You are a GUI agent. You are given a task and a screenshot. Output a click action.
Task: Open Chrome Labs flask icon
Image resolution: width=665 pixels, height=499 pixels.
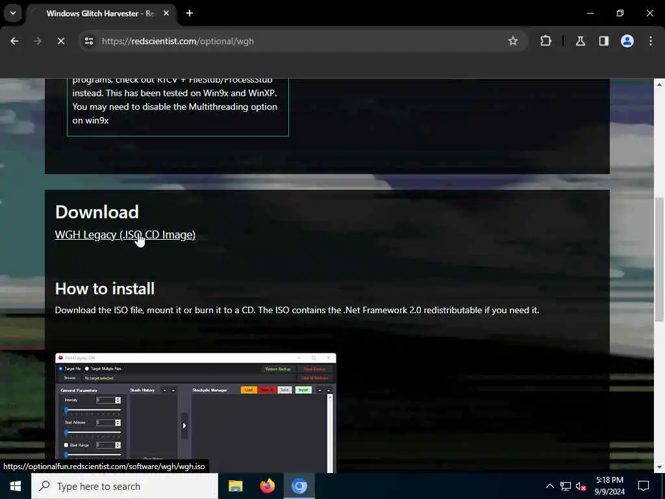tap(581, 41)
